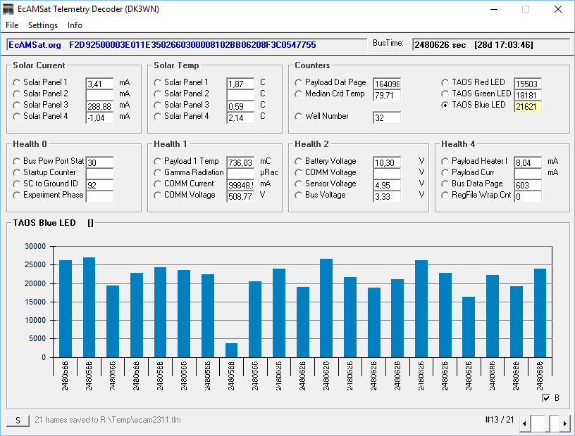
Task: Pick the Gamma Radiation radio option
Action: click(158, 173)
